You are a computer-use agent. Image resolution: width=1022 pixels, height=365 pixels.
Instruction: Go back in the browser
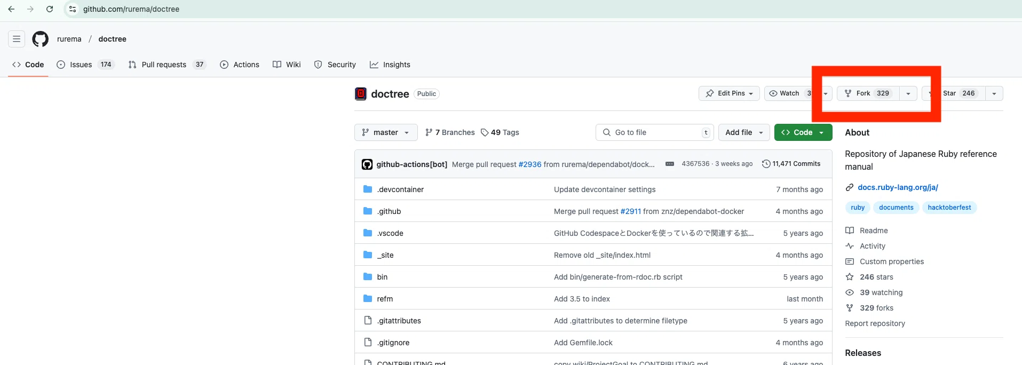pos(11,9)
